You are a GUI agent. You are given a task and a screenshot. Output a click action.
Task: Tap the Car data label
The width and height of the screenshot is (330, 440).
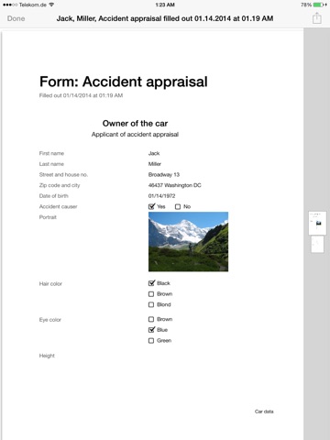tap(264, 412)
